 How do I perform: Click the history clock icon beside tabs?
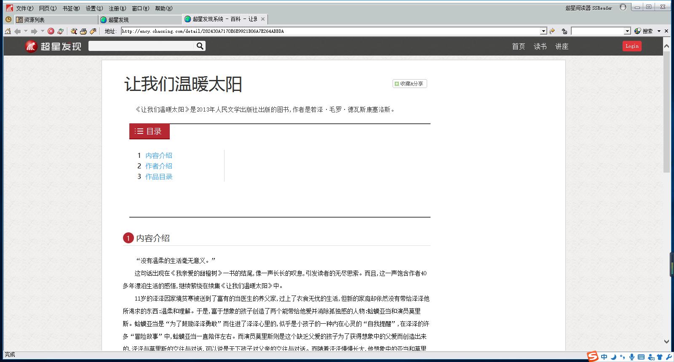click(8, 19)
